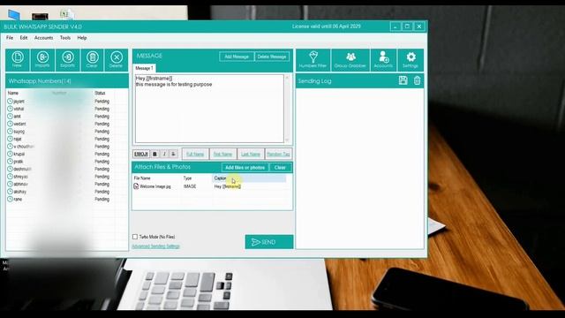565x318 pixels.
Task: Click the message box scrollbar down arrow
Action: [287, 140]
